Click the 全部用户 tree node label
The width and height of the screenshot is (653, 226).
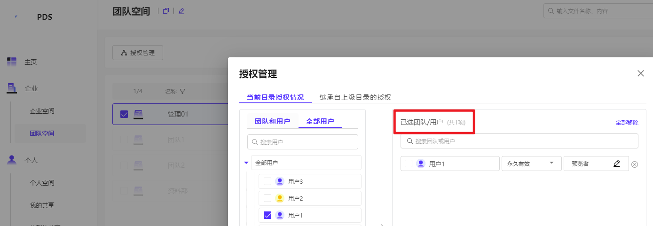pyautogui.click(x=267, y=163)
